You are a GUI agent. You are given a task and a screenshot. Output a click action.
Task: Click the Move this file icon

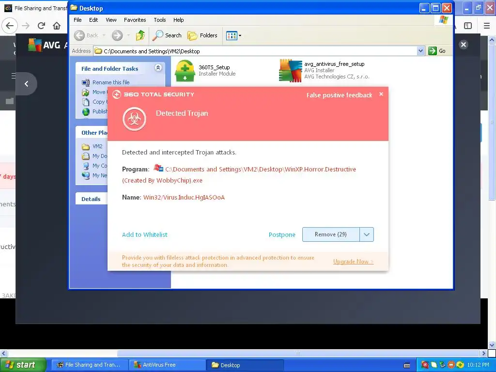click(86, 93)
